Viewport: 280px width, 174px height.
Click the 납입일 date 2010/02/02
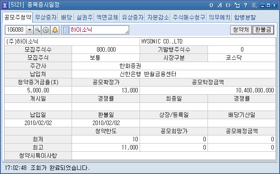click(x=38, y=123)
